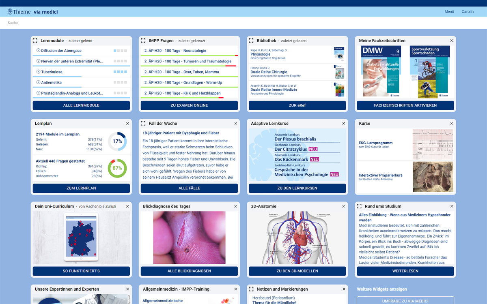The width and height of the screenshot is (487, 304).
Task: Expand the Fall der Woche widget
Action: [143, 123]
